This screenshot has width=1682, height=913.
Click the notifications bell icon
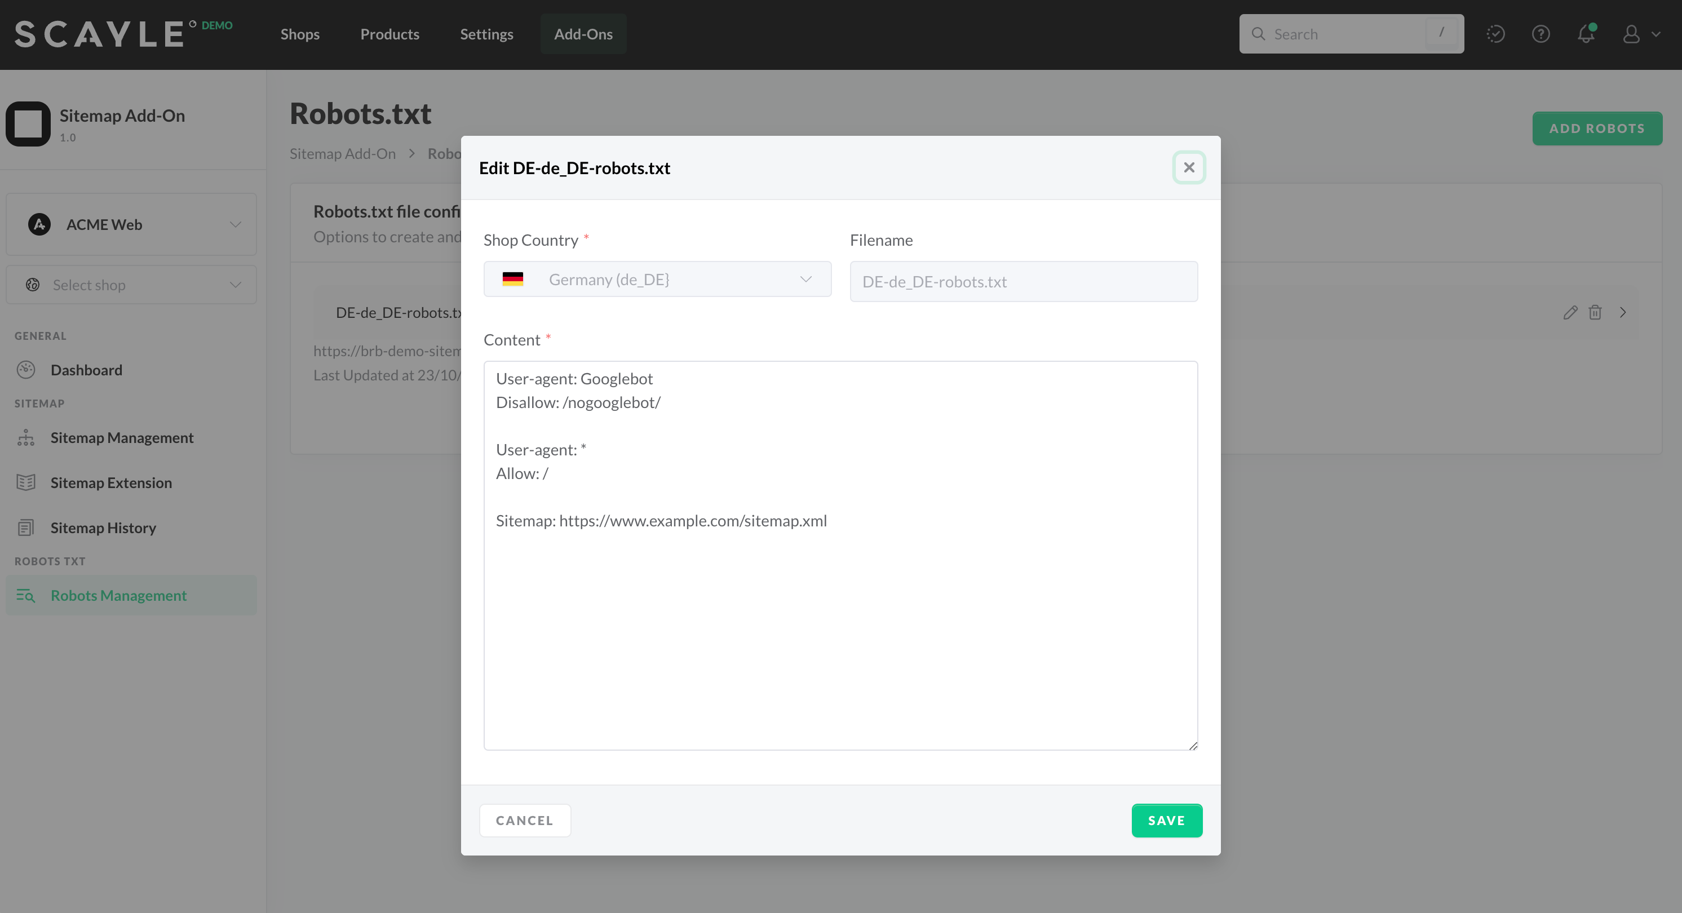coord(1586,34)
